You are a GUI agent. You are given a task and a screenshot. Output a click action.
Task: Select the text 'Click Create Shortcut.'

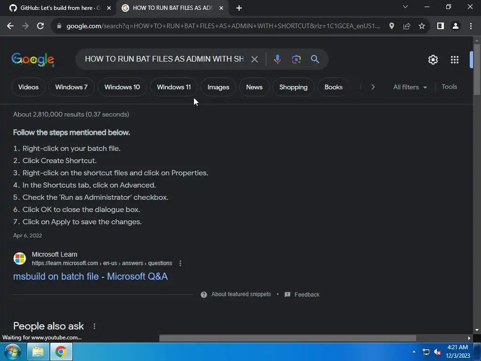(60, 161)
